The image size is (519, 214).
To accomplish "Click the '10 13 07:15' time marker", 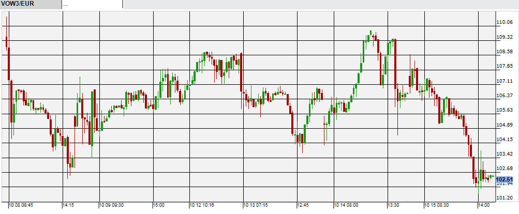I will pos(256,205).
